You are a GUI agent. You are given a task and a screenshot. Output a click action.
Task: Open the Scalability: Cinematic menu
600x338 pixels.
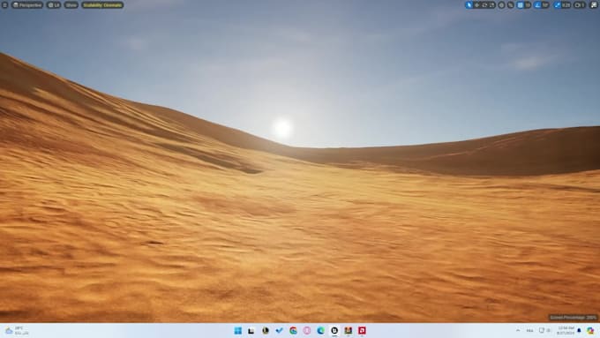(102, 5)
